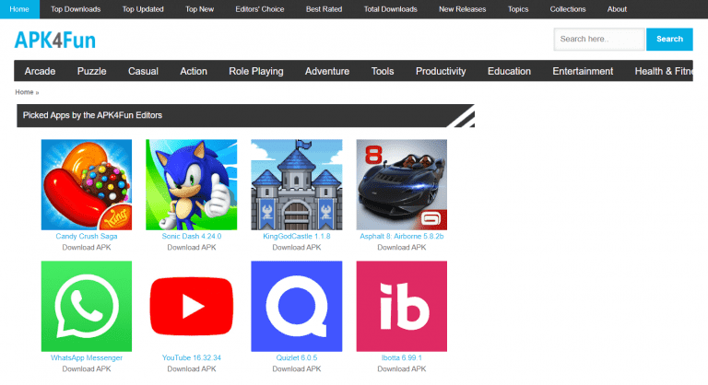Image resolution: width=708 pixels, height=385 pixels.
Task: Open the Sonic Dash app icon
Action: 192,184
